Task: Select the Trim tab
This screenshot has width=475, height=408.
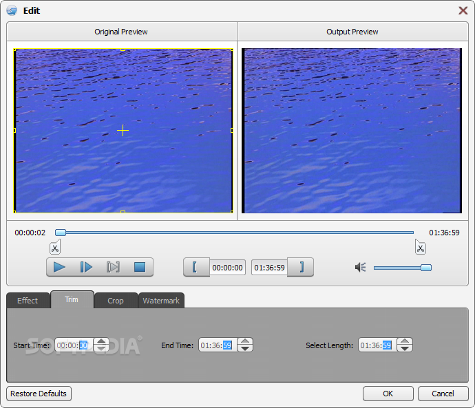Action: point(72,299)
